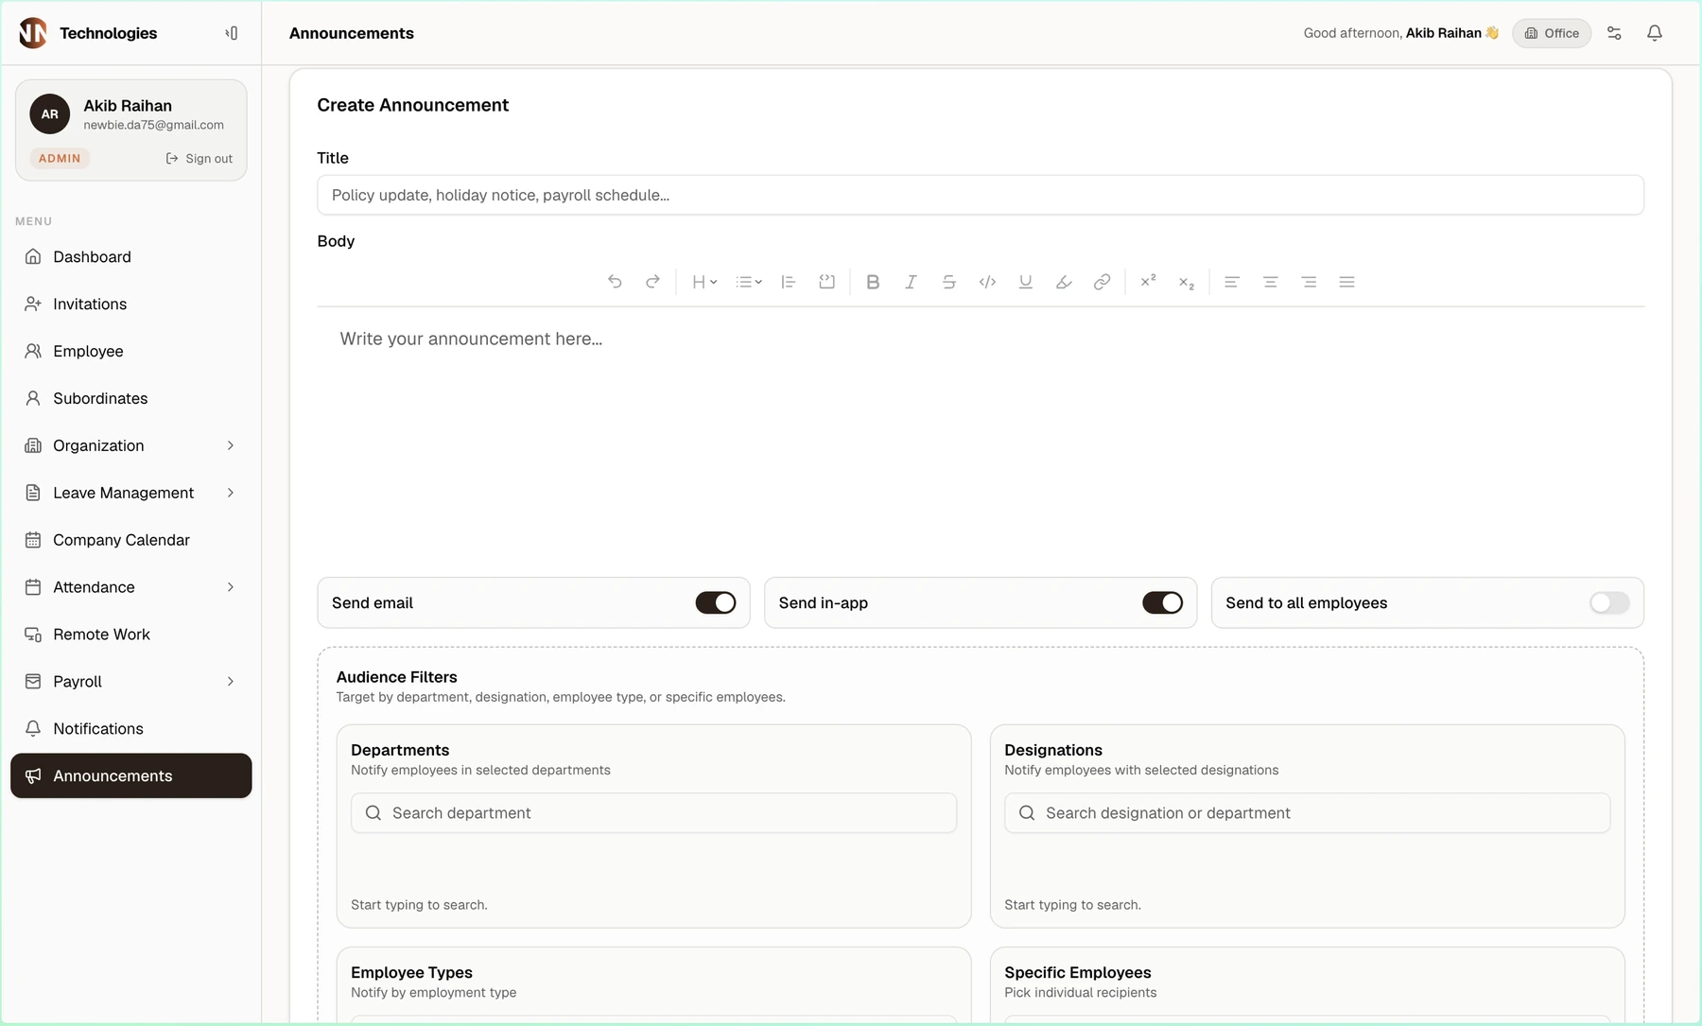Expand the Organization menu
This screenshot has width=1702, height=1026.
(131, 445)
